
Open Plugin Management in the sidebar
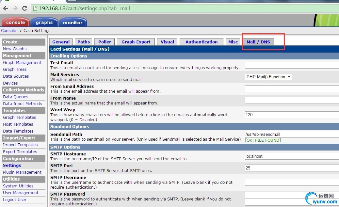[x=22, y=172]
